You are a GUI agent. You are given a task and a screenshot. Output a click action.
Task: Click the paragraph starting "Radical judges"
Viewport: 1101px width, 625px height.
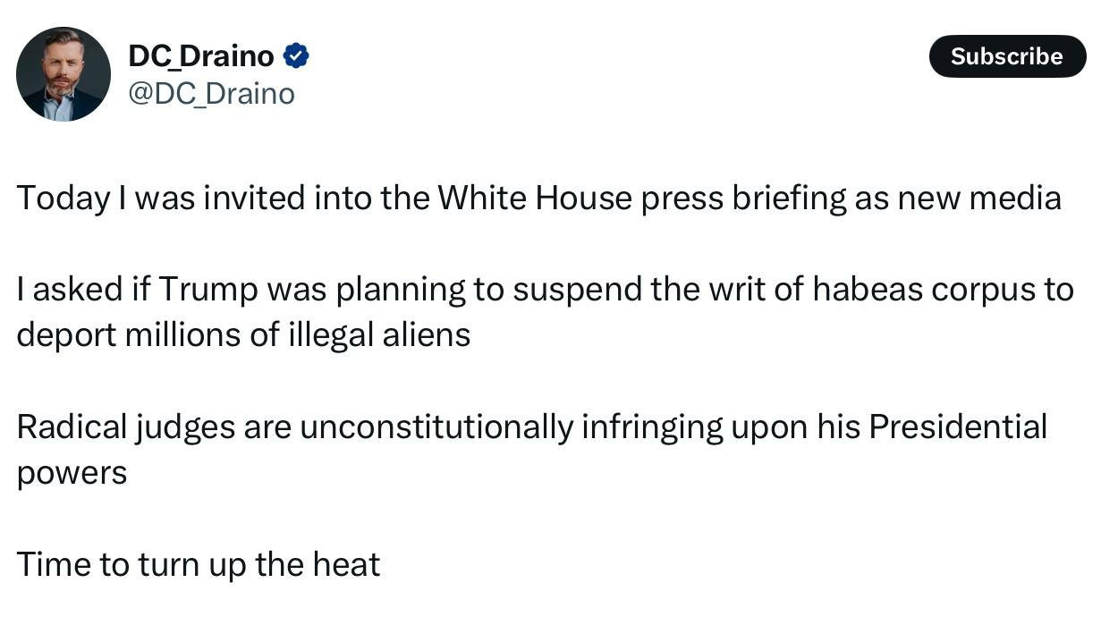531,450
